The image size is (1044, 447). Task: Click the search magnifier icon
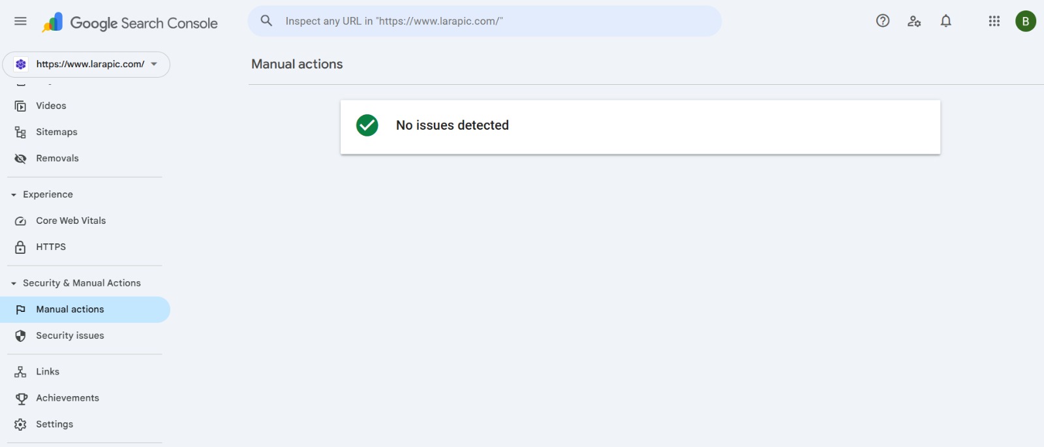266,21
